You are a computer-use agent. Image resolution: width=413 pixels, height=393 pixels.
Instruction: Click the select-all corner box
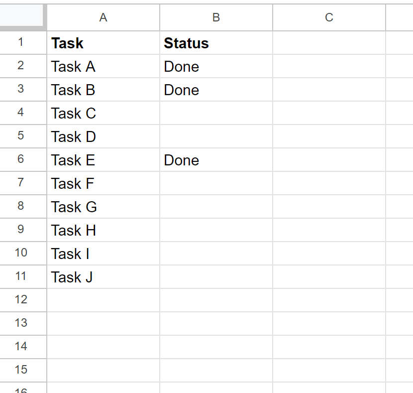tap(22, 17)
